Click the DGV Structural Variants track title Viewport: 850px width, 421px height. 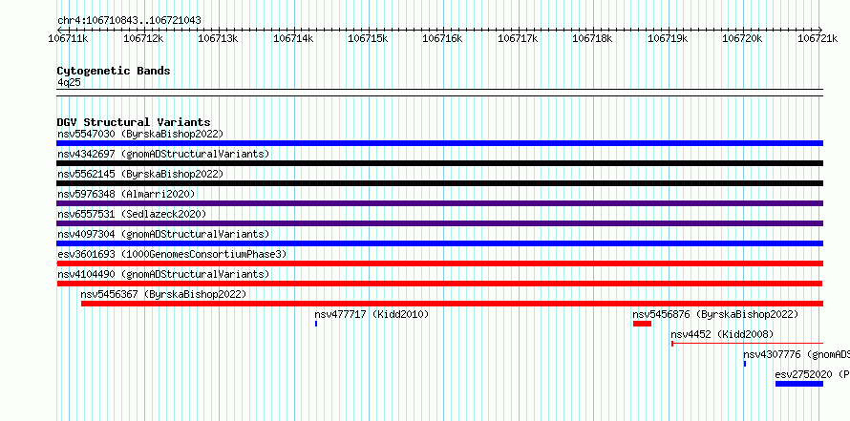point(134,122)
